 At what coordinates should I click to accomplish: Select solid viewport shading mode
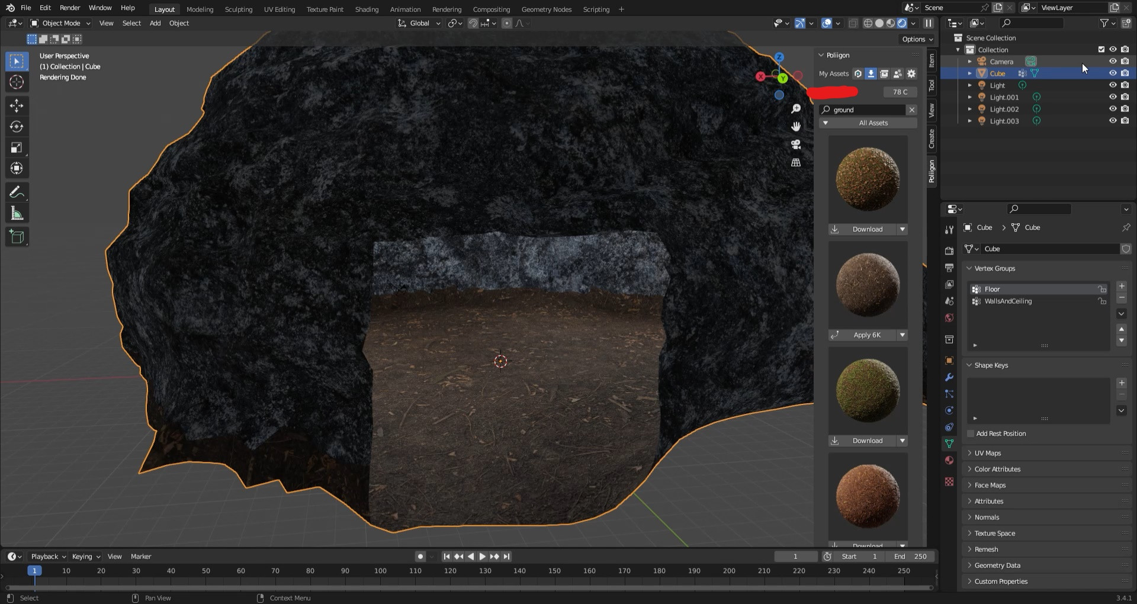[x=879, y=23]
